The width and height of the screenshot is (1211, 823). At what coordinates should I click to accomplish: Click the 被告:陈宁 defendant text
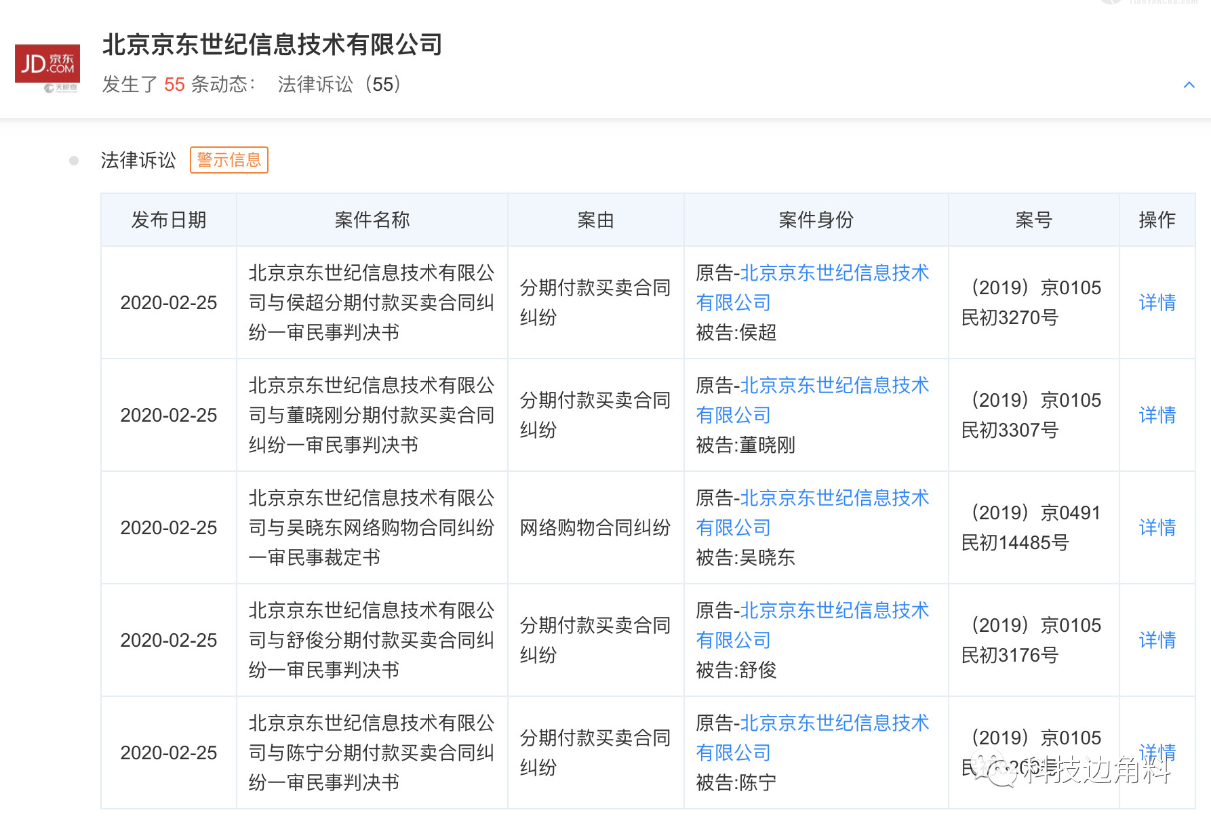coord(736,782)
